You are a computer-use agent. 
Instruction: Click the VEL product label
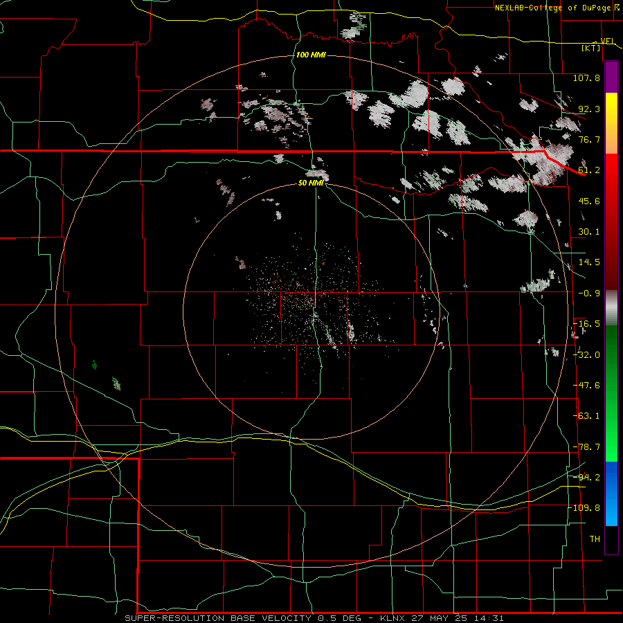pos(607,41)
